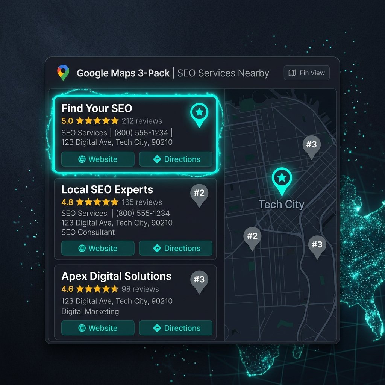Open Website for Find Your SEO
This screenshot has width=385, height=385.
(x=98, y=159)
